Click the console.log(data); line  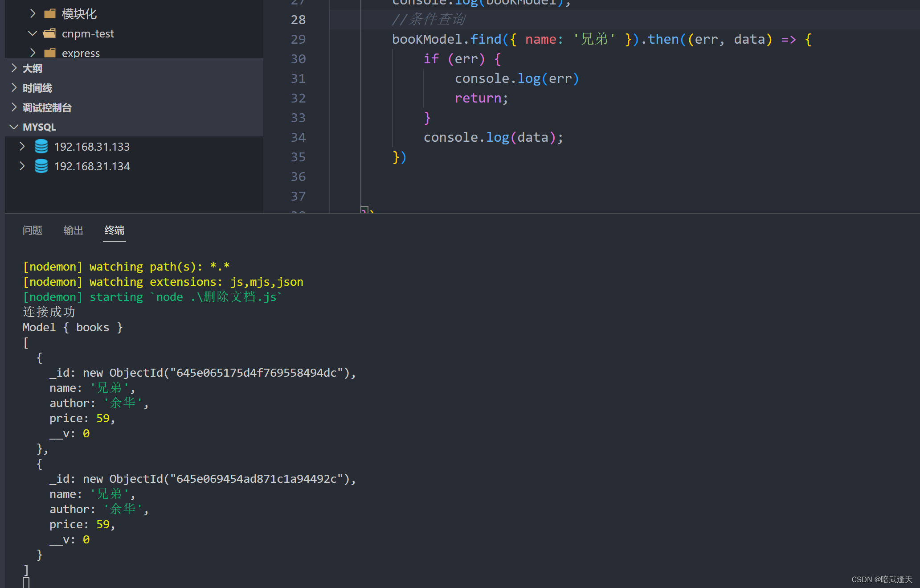(x=493, y=137)
